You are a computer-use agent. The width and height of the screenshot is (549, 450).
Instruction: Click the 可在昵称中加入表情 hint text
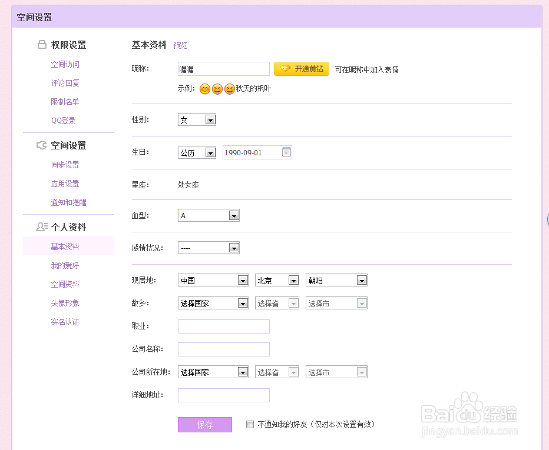[x=366, y=69]
